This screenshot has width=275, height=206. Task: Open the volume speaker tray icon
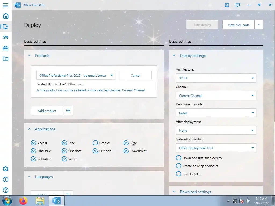pos(248,201)
